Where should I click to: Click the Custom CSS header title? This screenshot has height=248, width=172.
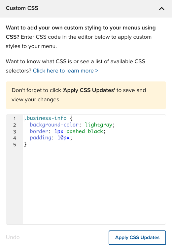click(22, 8)
